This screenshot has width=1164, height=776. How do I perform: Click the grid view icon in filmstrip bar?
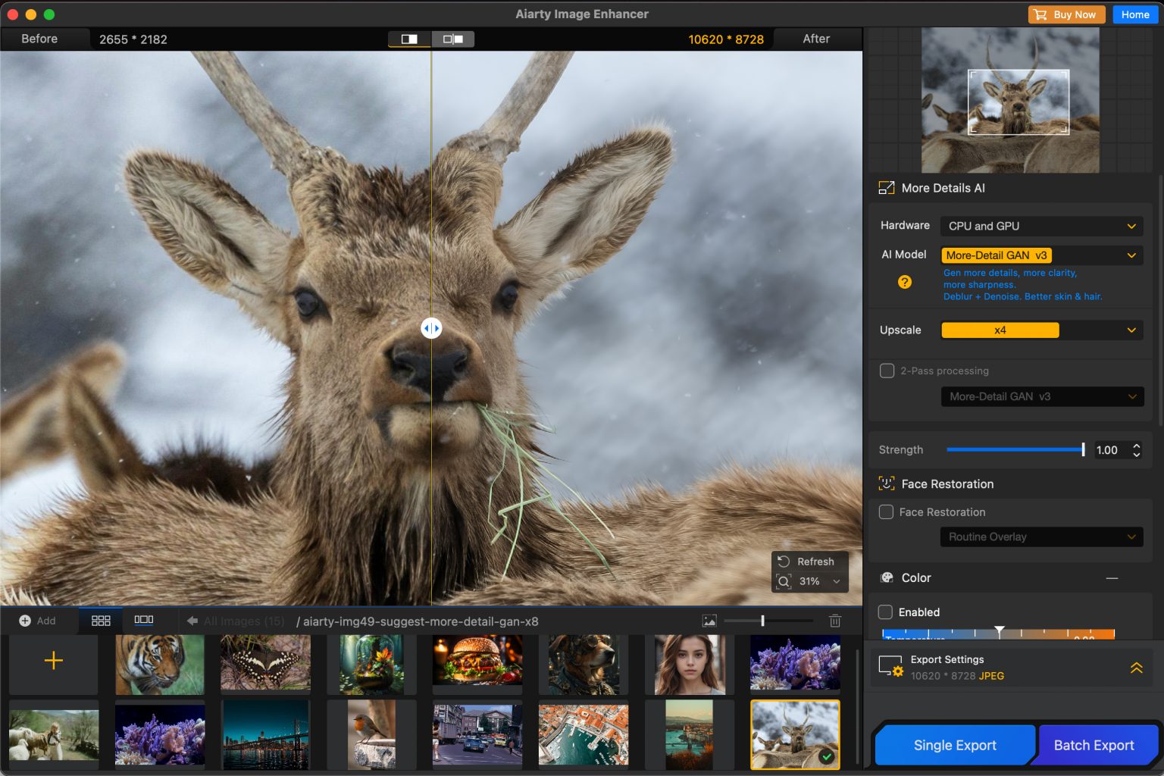coord(101,620)
